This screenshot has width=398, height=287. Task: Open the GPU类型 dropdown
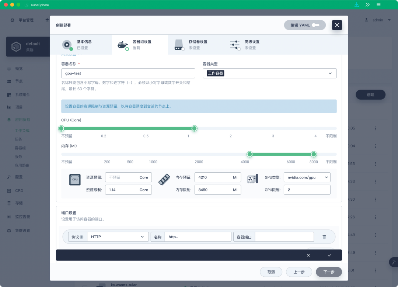pos(307,177)
